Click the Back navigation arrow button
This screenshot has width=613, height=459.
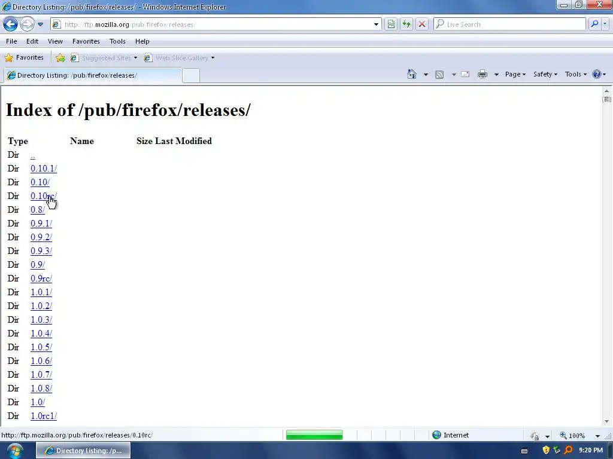11,24
